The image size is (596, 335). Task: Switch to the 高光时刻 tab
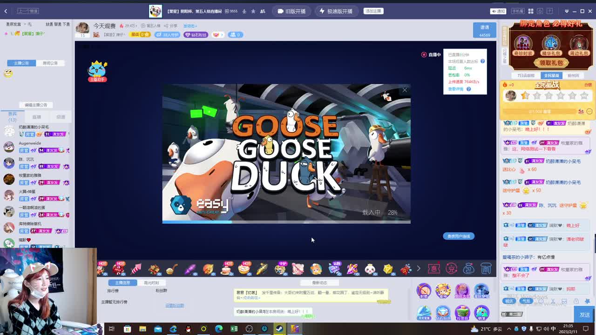[151, 283]
